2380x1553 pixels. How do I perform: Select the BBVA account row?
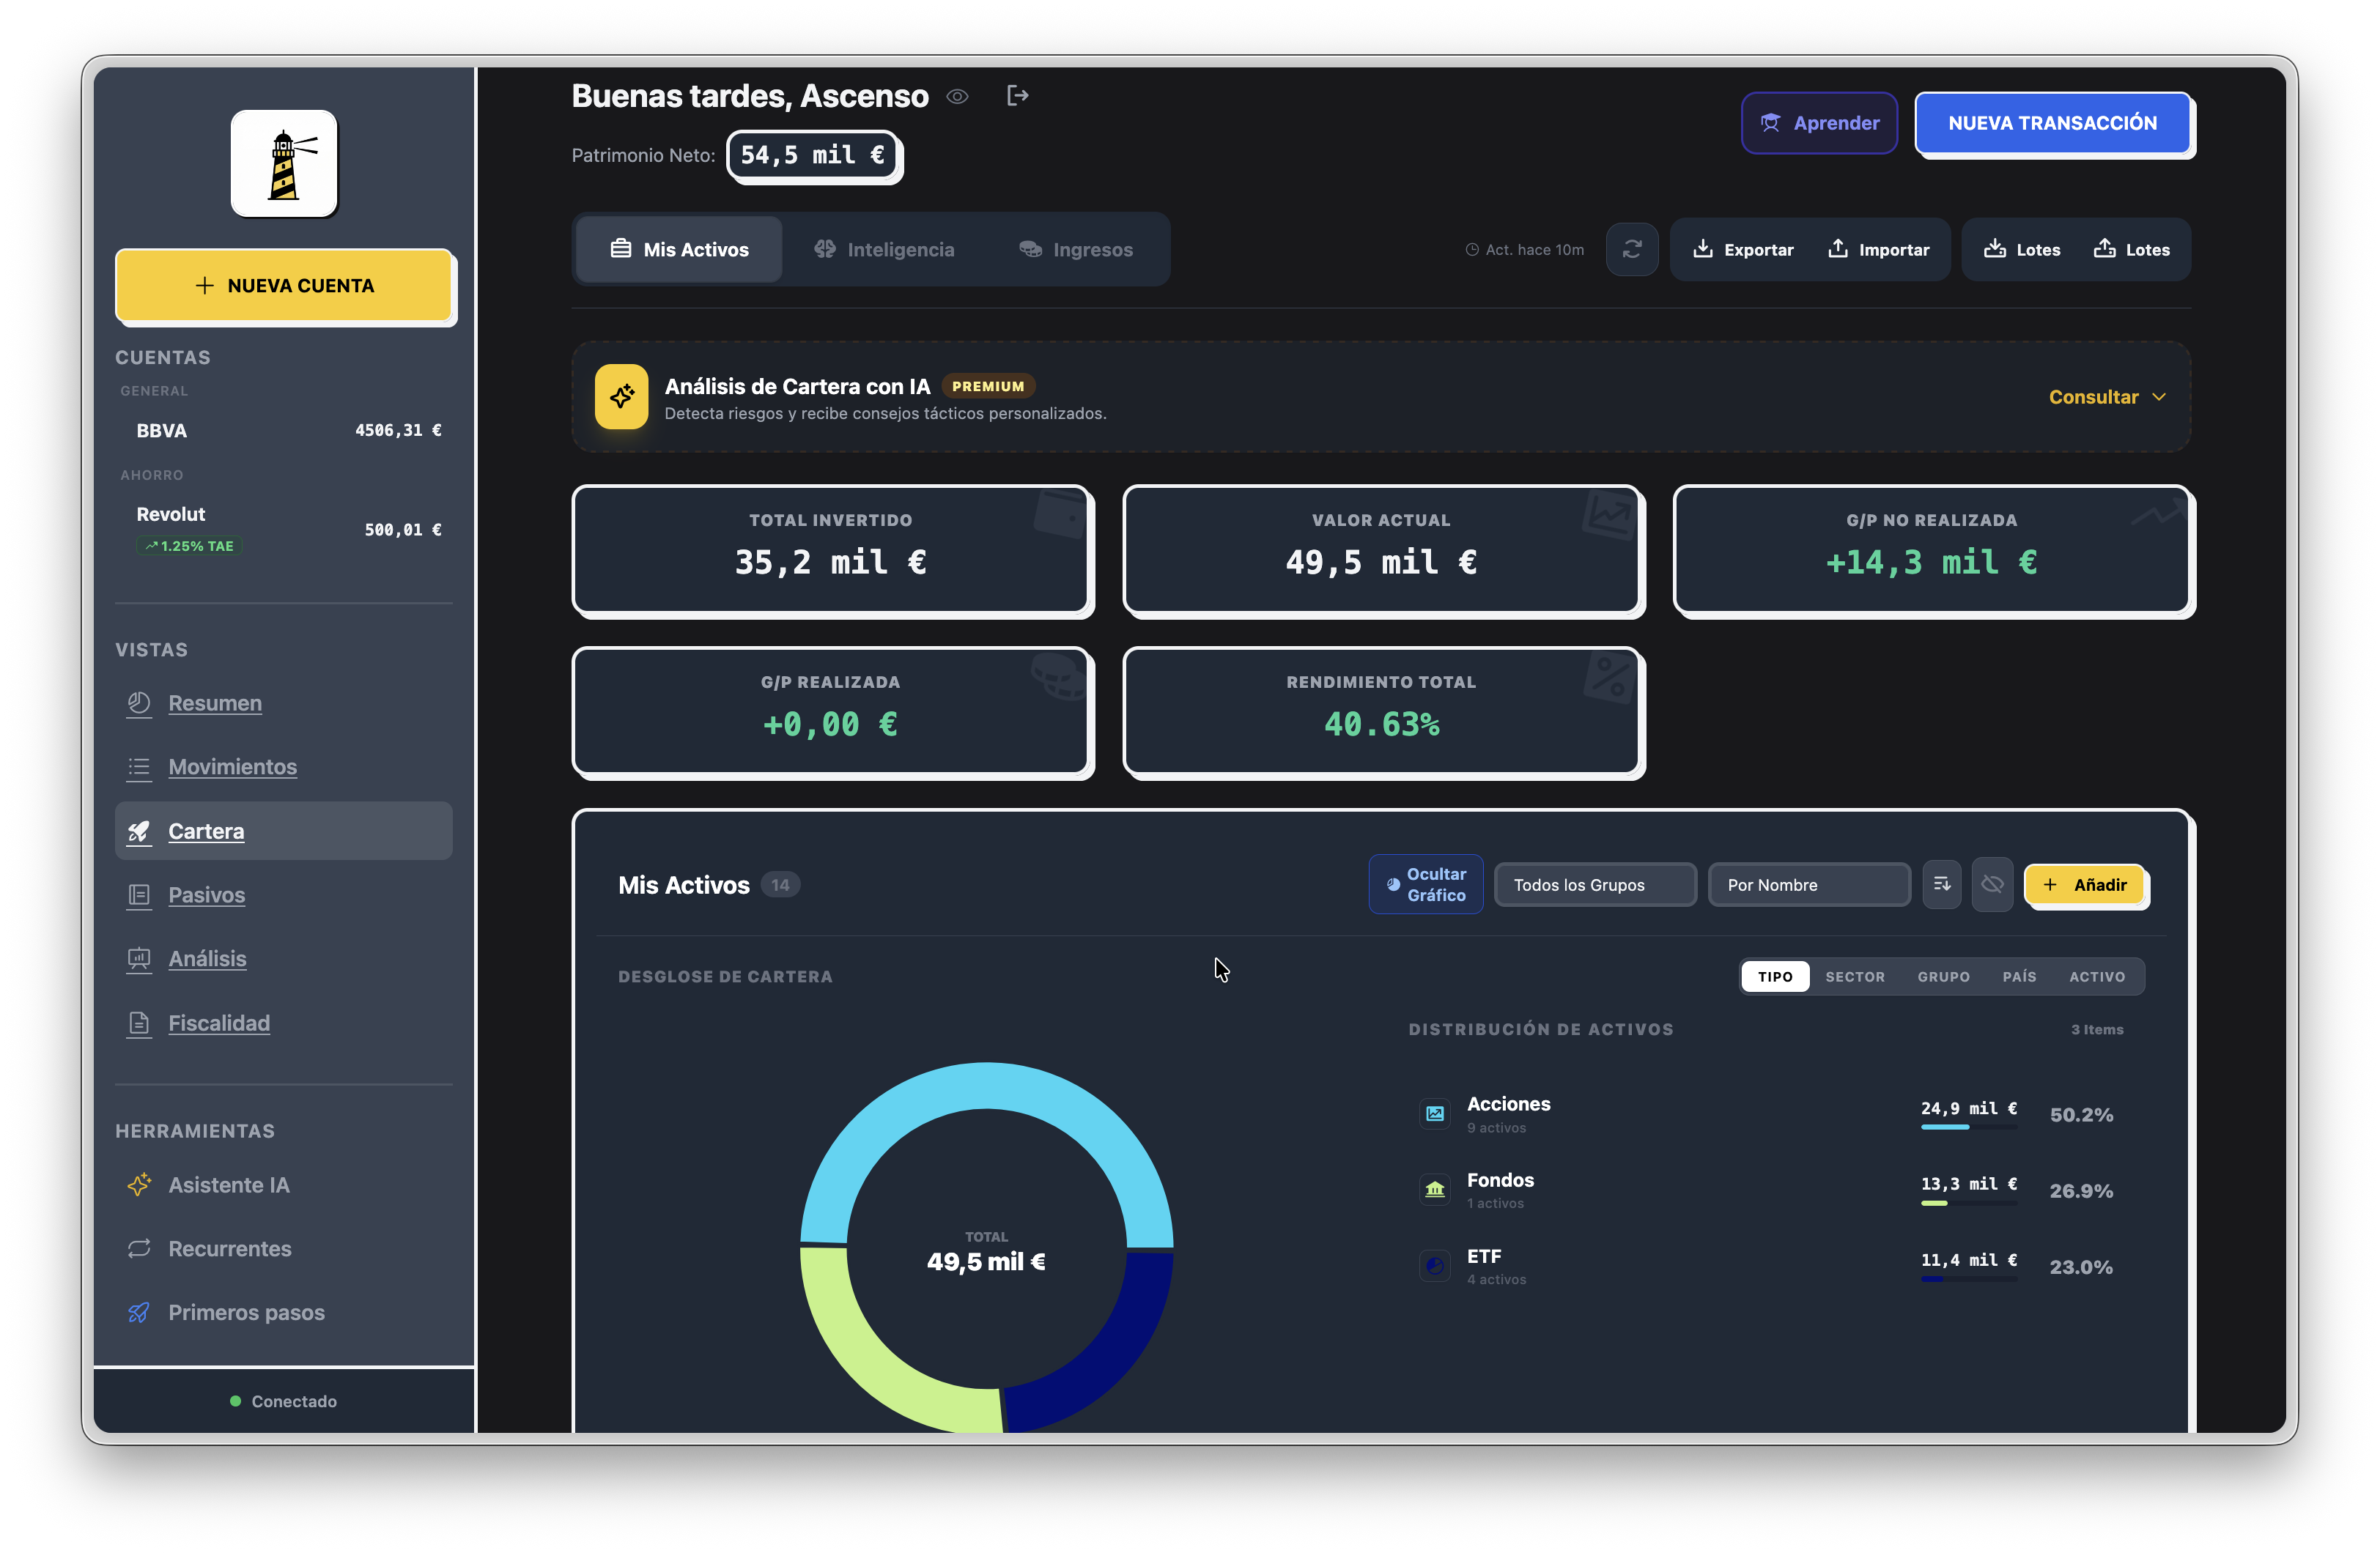284,431
